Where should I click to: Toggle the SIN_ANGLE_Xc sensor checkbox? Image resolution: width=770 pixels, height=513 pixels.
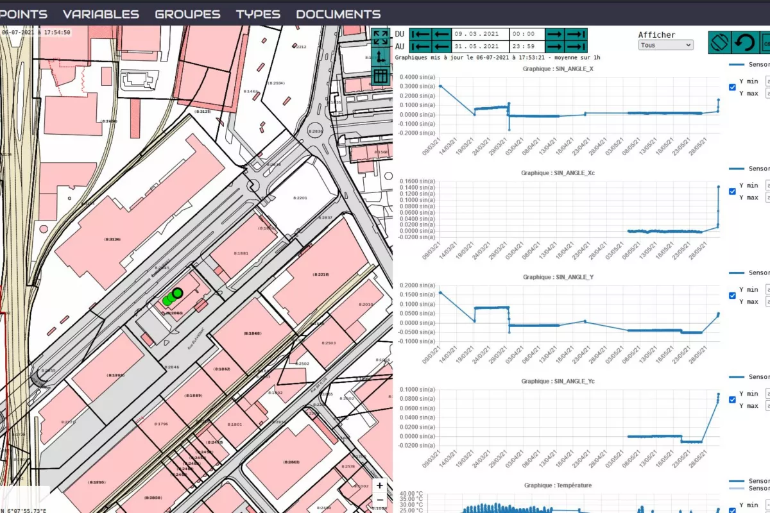pos(733,192)
